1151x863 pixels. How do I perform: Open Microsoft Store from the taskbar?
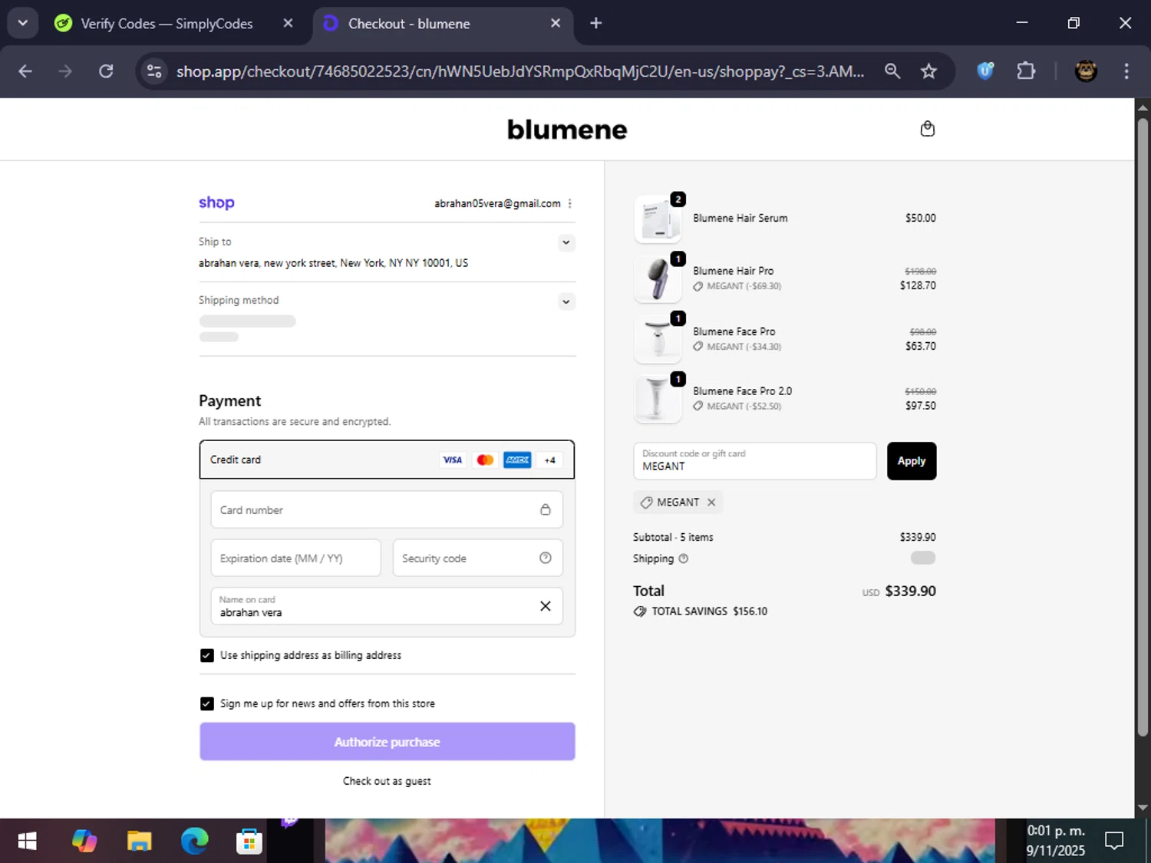(249, 842)
